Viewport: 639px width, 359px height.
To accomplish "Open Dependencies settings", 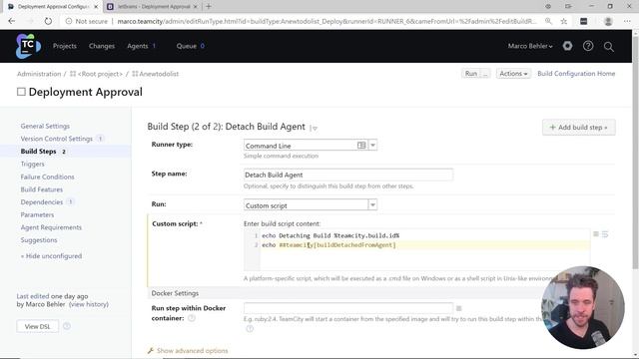I will tap(42, 202).
